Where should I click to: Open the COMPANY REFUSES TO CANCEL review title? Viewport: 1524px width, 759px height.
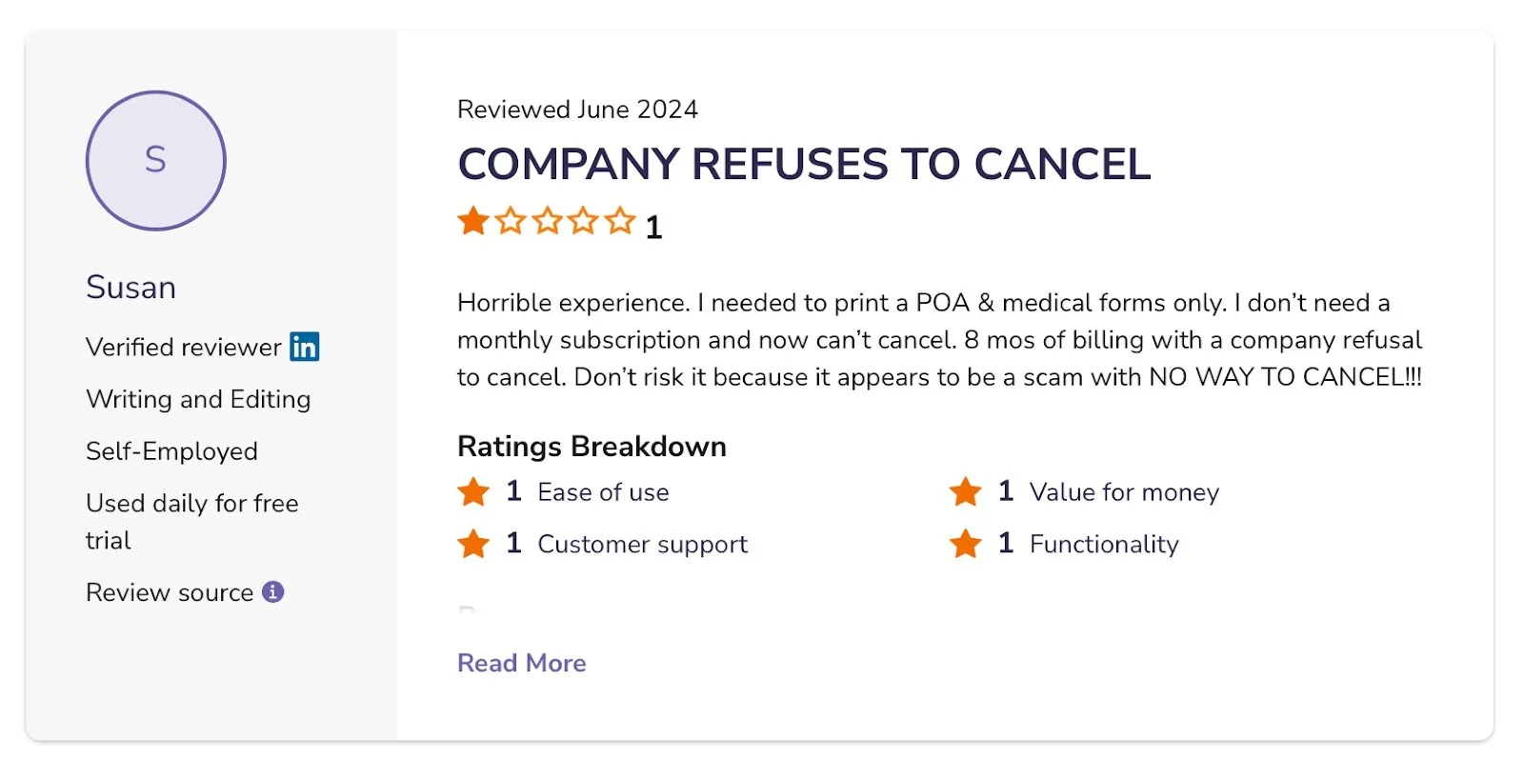point(803,164)
